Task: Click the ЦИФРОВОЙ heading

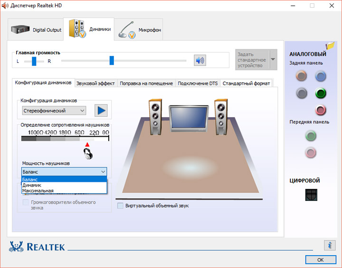Action: click(x=304, y=180)
